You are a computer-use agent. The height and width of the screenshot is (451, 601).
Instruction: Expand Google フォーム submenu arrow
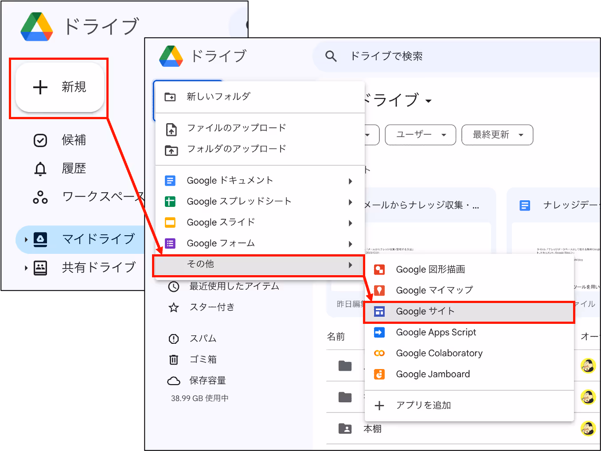(x=351, y=244)
